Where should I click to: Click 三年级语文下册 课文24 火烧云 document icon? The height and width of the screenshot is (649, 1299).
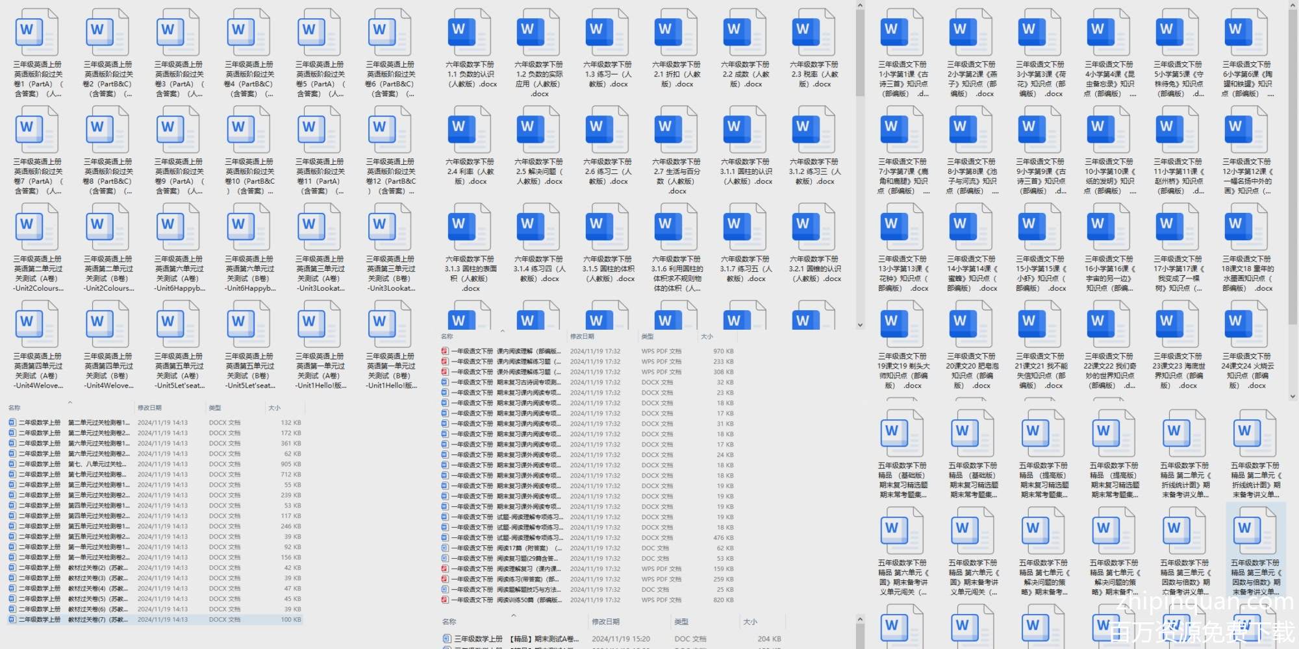1246,324
